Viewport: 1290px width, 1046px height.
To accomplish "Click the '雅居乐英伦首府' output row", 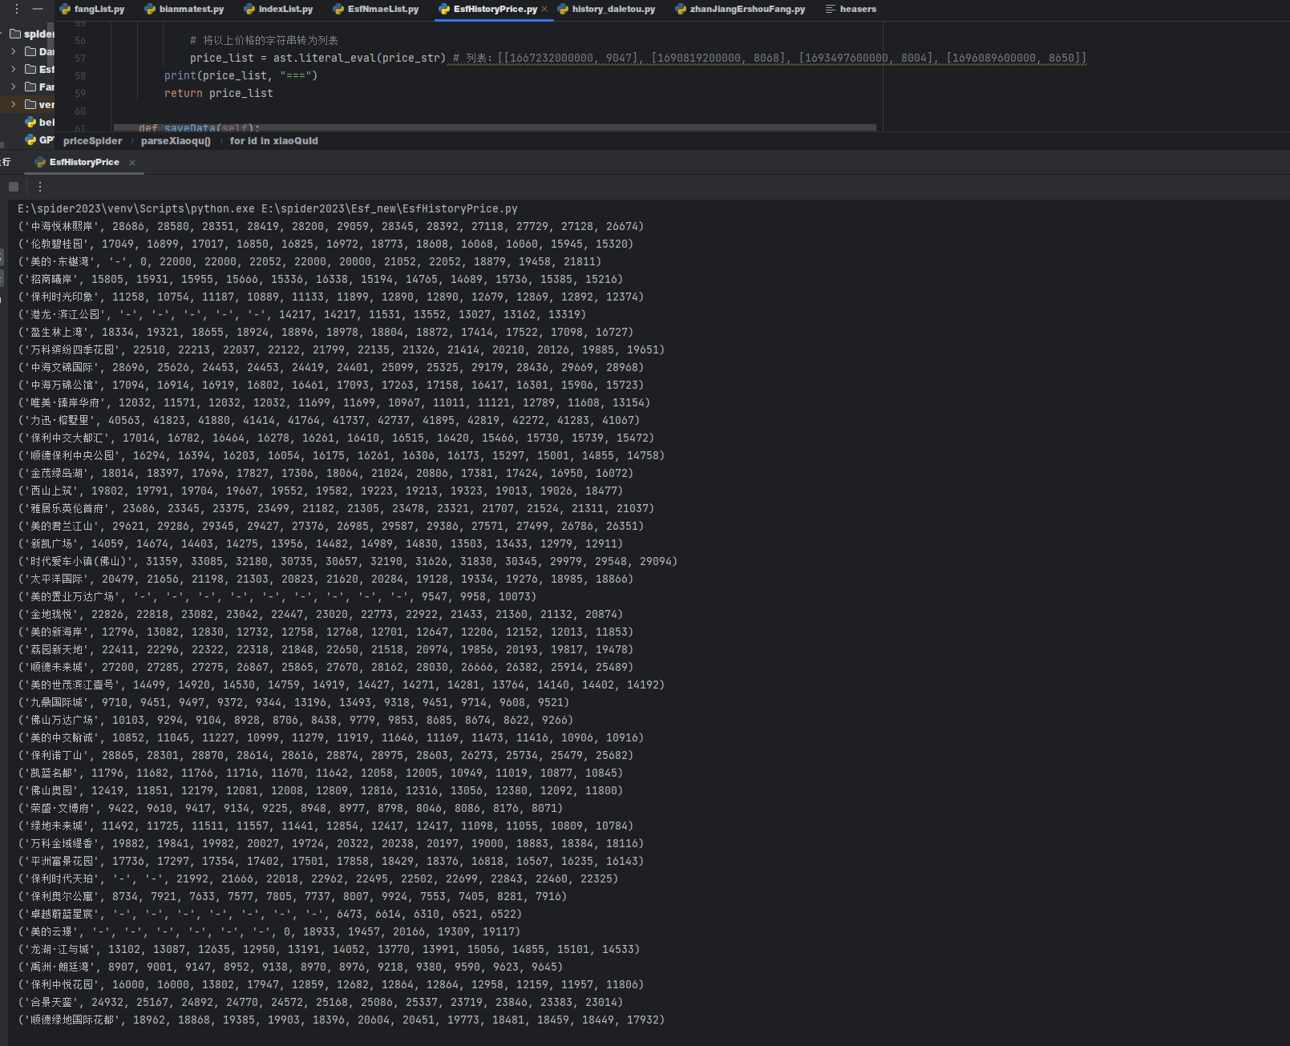I will 336,509.
